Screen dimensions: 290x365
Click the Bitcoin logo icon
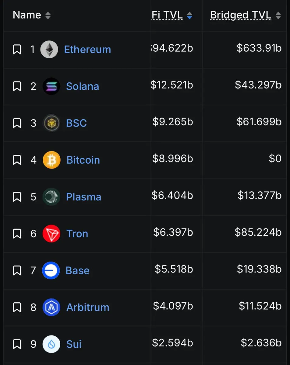pyautogui.click(x=51, y=160)
